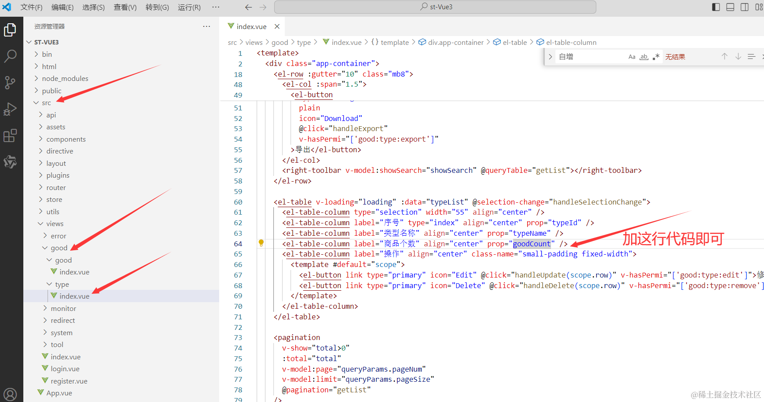The width and height of the screenshot is (764, 402).
Task: Open the Accounts icon at bottom
Action: 10,394
